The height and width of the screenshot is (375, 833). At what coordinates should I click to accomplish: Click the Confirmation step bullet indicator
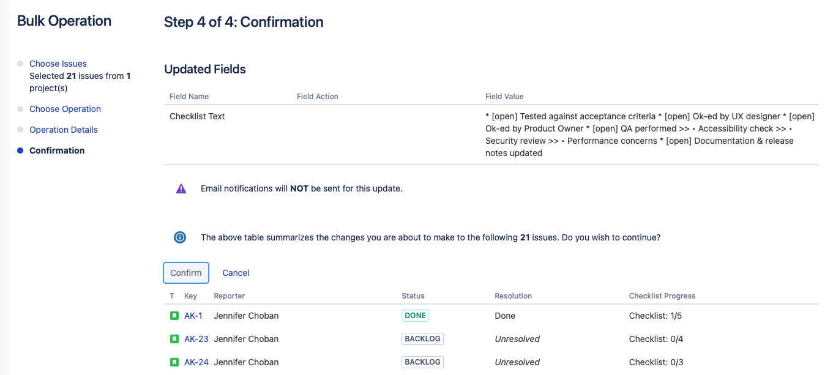point(20,150)
